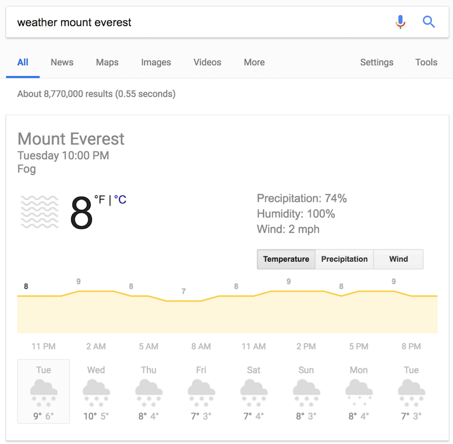Click the microphone voice search icon
Image resolution: width=453 pixels, height=444 pixels.
pyautogui.click(x=400, y=22)
